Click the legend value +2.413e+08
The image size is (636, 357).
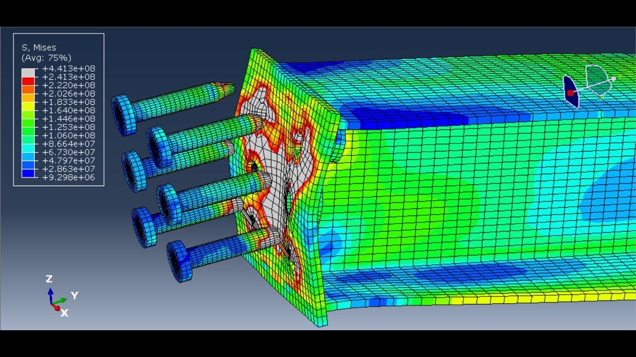pos(69,77)
